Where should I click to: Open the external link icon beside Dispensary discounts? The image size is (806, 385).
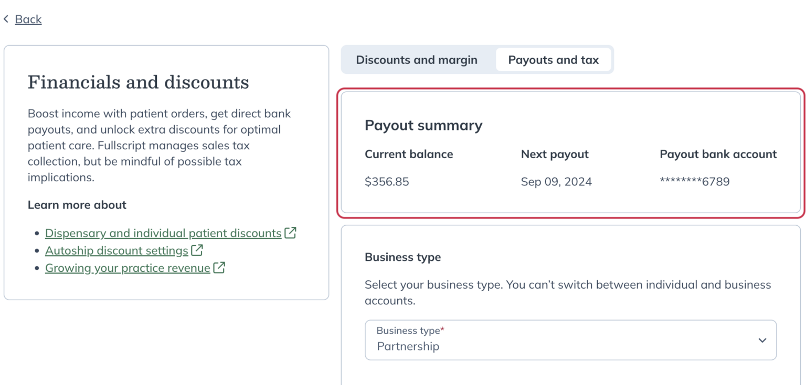(x=290, y=233)
